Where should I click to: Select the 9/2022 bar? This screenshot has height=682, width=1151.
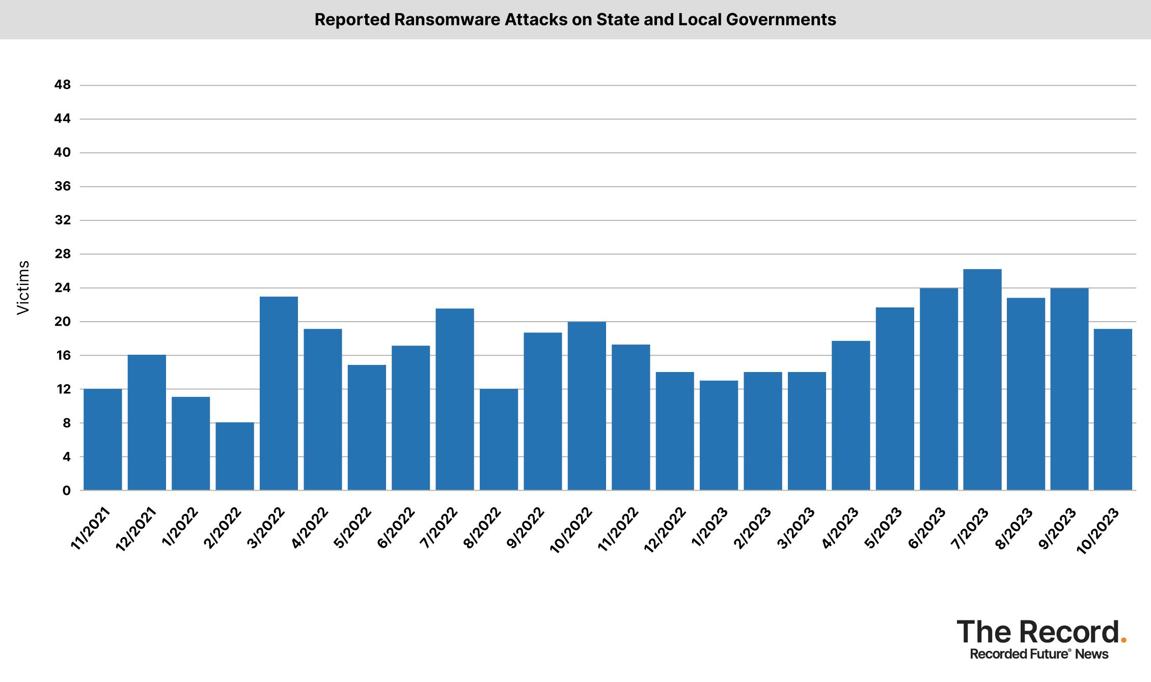543,412
